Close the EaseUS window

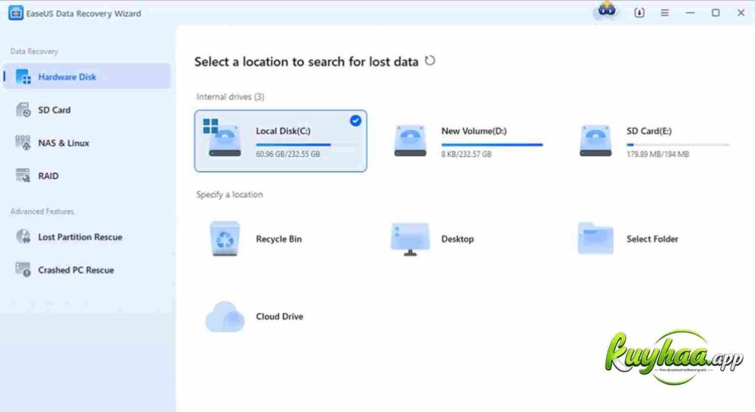coord(740,13)
